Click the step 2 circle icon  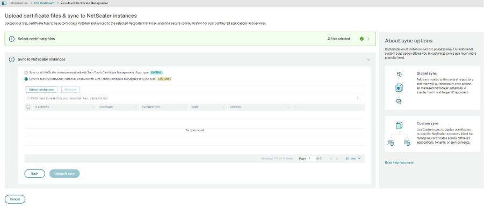tap(12, 59)
